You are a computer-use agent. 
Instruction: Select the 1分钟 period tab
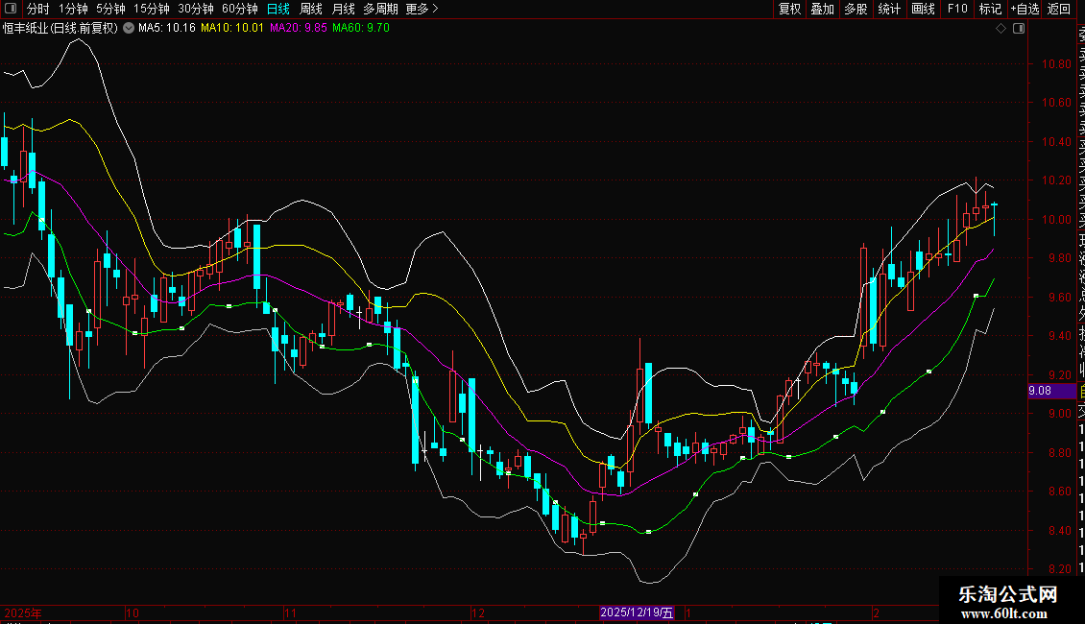point(74,9)
